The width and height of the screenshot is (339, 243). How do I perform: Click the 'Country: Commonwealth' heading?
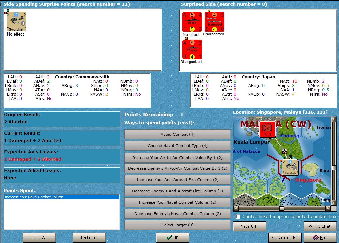82,77
